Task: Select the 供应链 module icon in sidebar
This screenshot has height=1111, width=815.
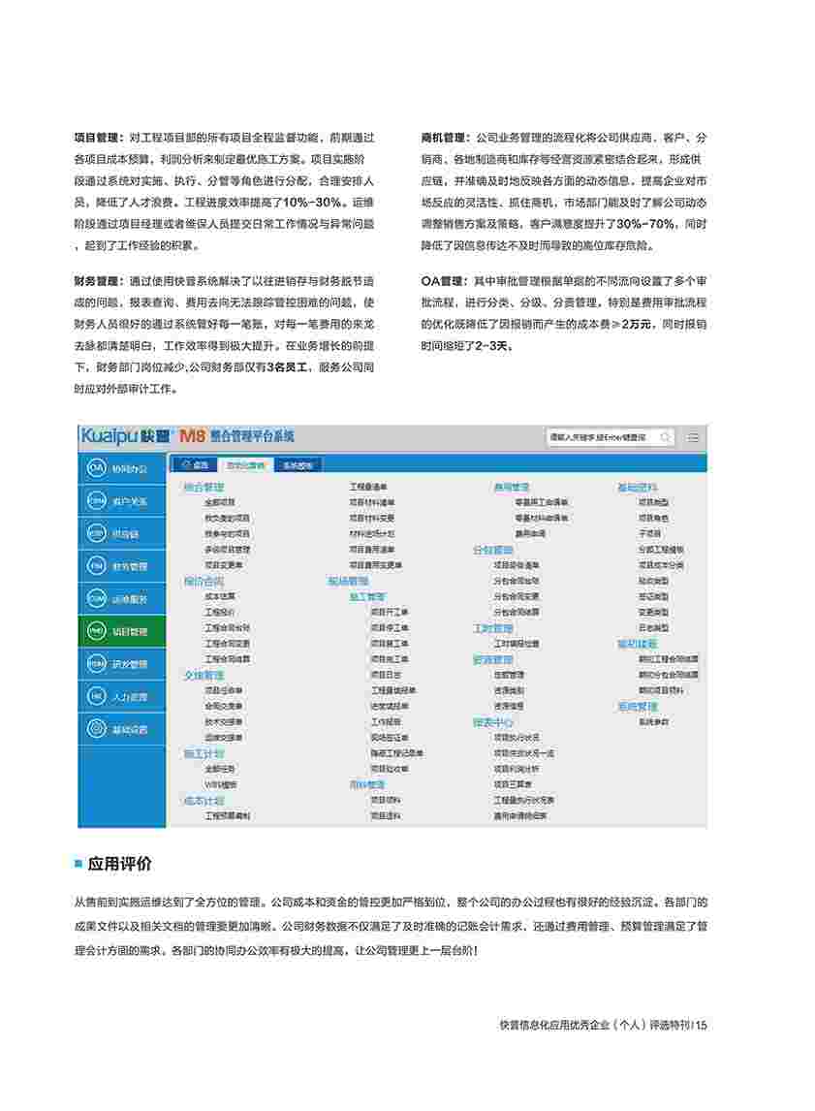Action: pos(96,533)
